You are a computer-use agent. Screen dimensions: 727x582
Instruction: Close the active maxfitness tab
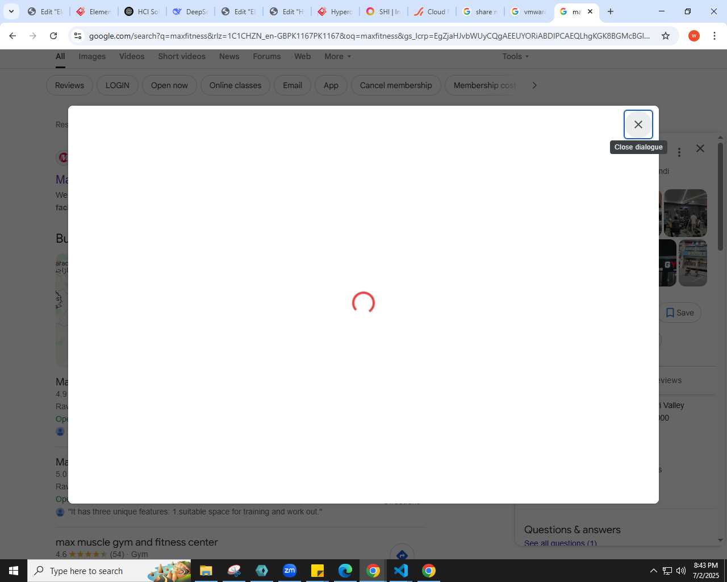point(590,11)
